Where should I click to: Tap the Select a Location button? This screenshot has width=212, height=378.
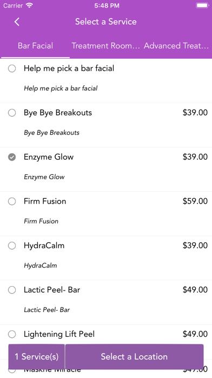(x=134, y=356)
